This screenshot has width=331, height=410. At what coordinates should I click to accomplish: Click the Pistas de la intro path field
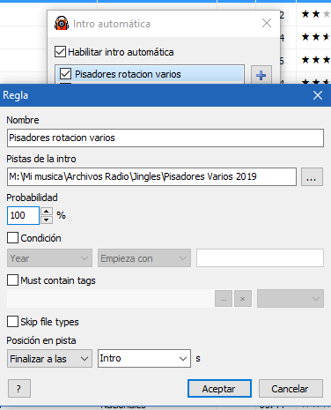point(151,176)
